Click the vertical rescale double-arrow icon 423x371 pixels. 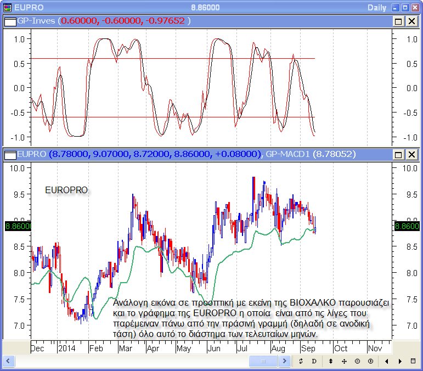[x=330, y=361]
